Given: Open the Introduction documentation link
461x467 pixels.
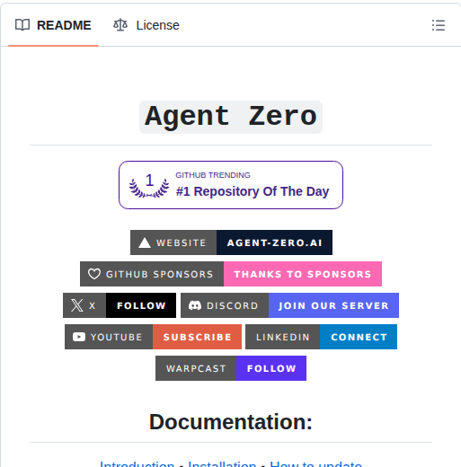Looking at the screenshot, I should (x=137, y=464).
